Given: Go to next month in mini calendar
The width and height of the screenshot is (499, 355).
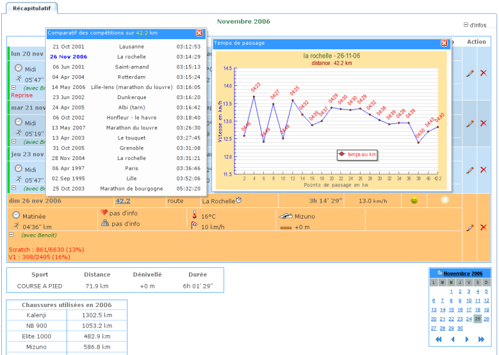Looking at the screenshot, I should click(x=467, y=339).
